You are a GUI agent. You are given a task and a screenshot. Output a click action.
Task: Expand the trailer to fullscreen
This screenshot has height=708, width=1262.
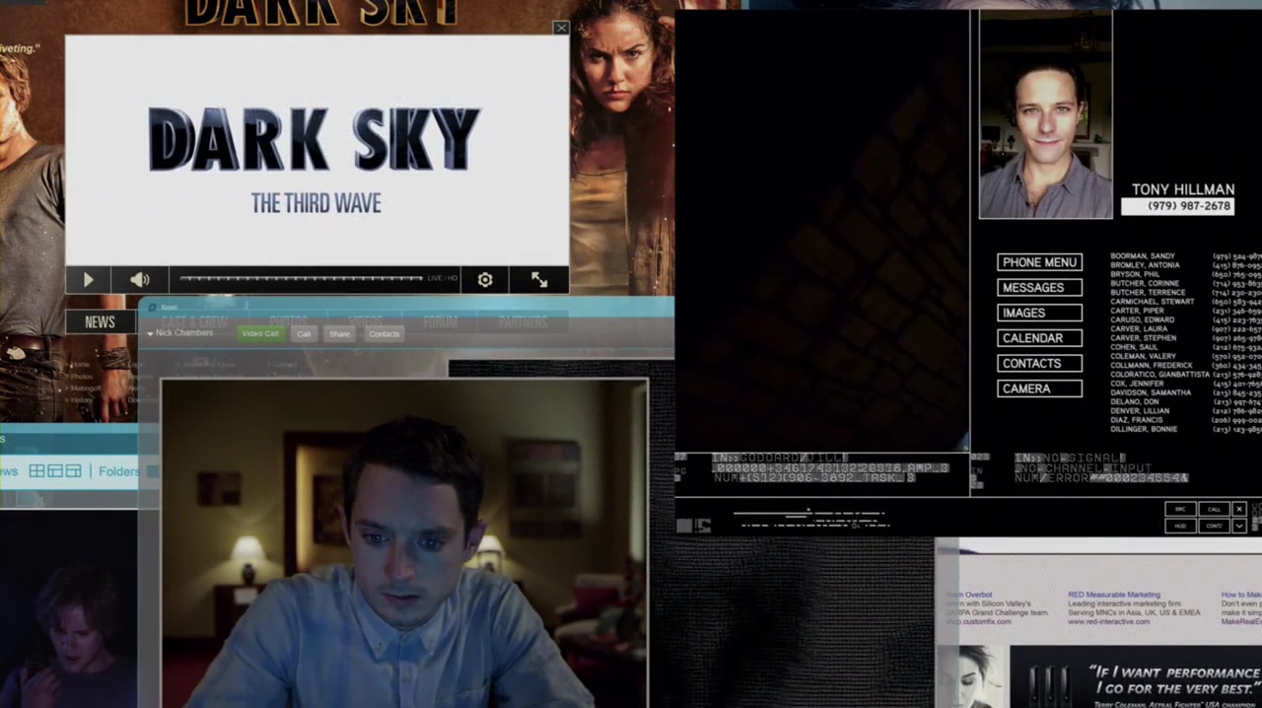[539, 280]
